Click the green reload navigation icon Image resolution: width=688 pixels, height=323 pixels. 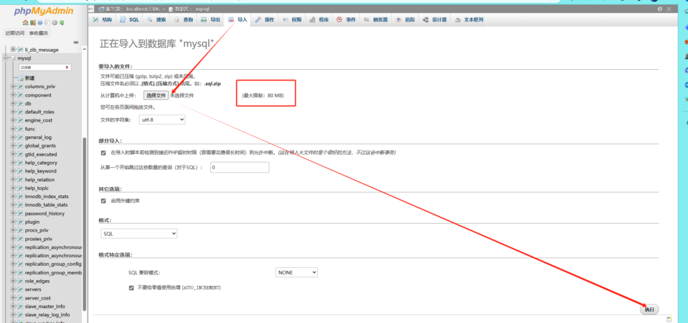click(x=62, y=22)
